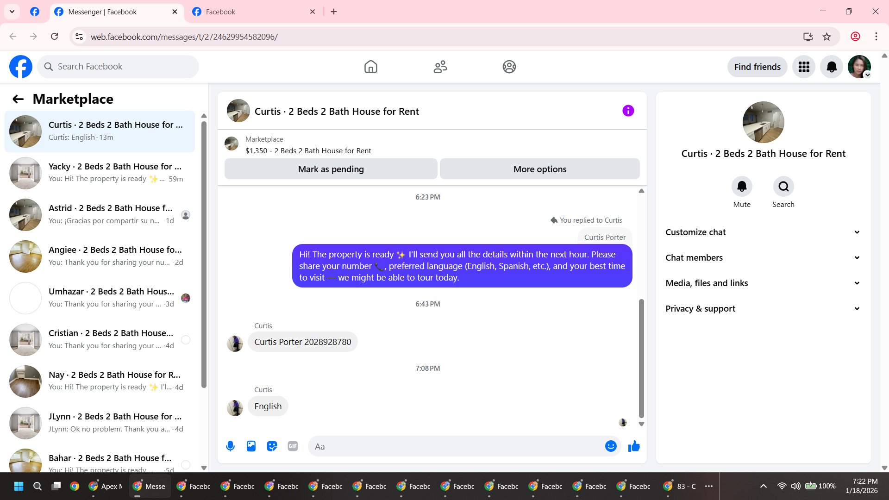Screen dimensions: 889x500
Task: Open conversation information purple icon
Action: point(628,111)
